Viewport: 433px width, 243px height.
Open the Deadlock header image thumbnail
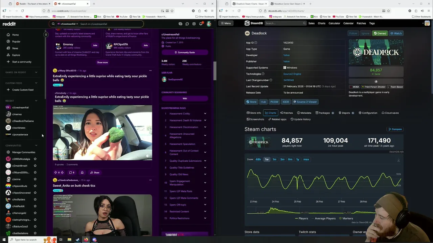376,52
